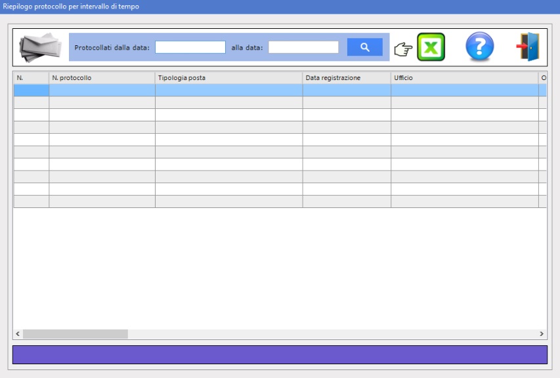Focus the 'Protocollati dalla data' input field
Viewport: 560px width, 378px height.
point(190,47)
